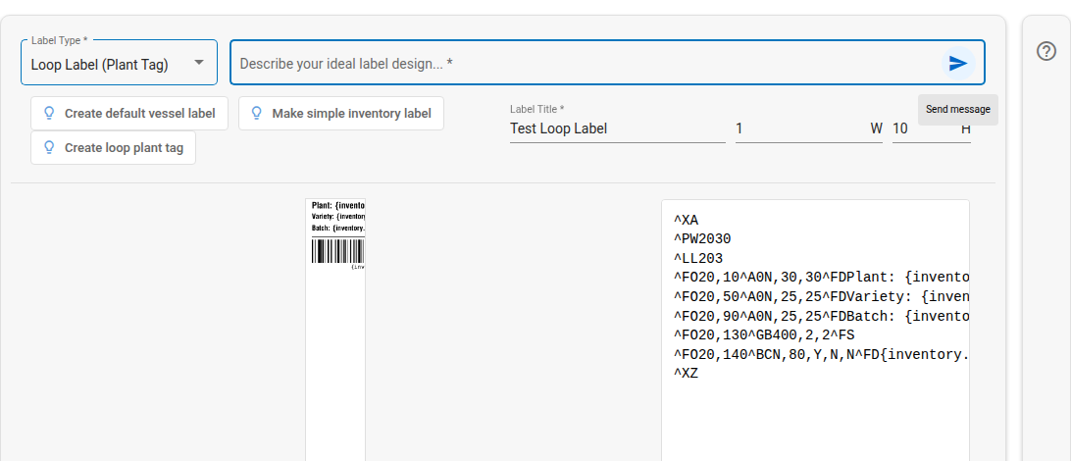Click the FDPlant code line
This screenshot has height=461, width=1071.
tap(821, 278)
